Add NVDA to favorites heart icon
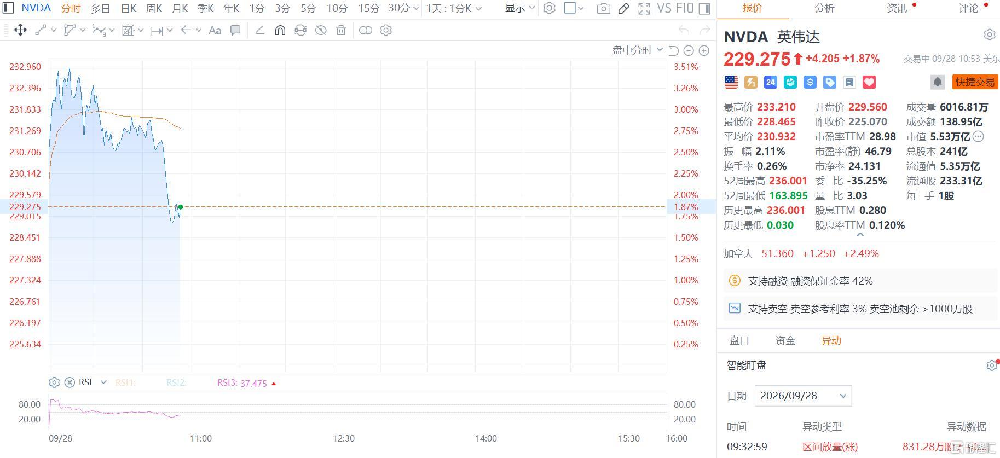Viewport: 1000px width, 458px height. (869, 82)
